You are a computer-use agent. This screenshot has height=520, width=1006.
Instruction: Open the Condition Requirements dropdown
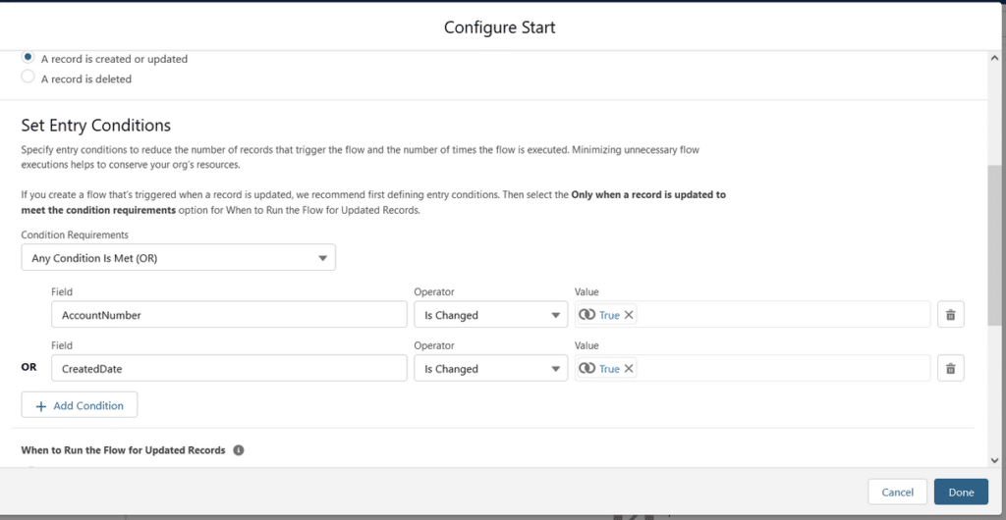(x=179, y=258)
